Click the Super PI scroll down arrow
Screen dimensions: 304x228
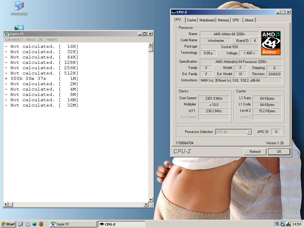coord(151,200)
